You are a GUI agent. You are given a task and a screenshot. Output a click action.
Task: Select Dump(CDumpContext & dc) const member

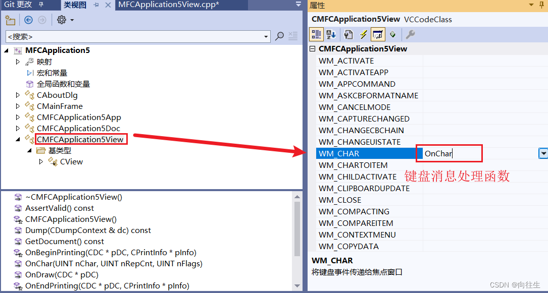[88, 230]
